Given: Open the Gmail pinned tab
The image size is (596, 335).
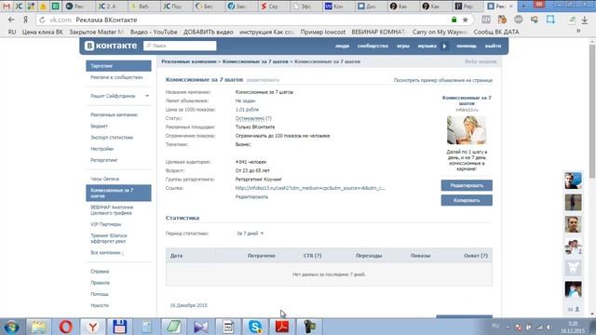Looking at the screenshot, I should (7, 7).
